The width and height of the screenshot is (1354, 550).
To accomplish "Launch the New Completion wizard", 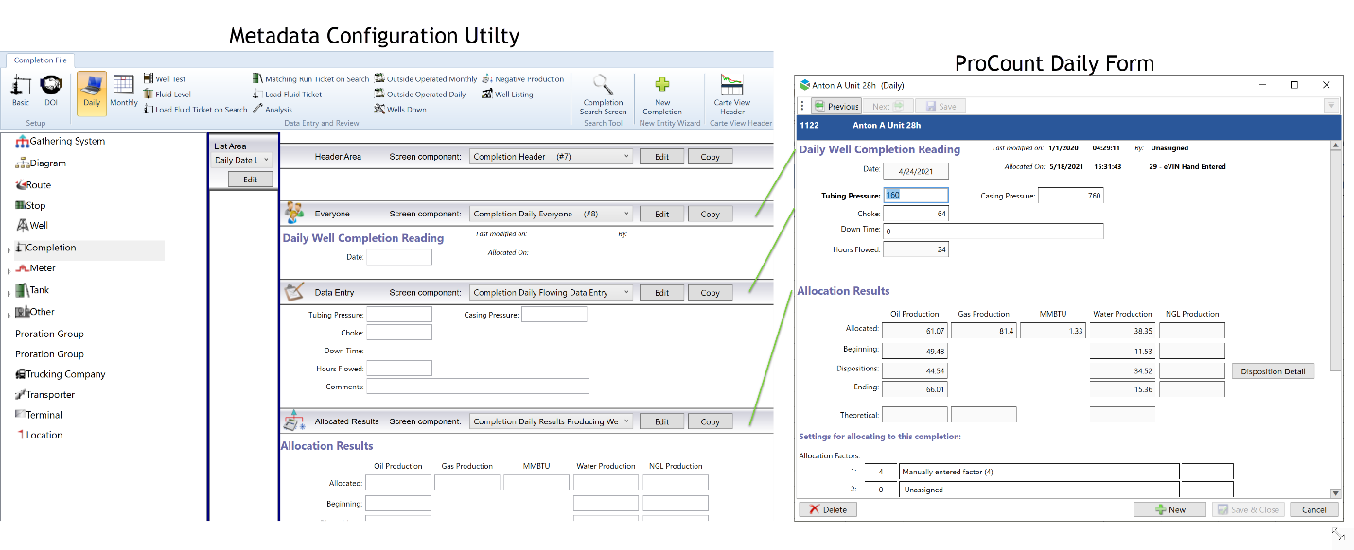I will (x=662, y=95).
